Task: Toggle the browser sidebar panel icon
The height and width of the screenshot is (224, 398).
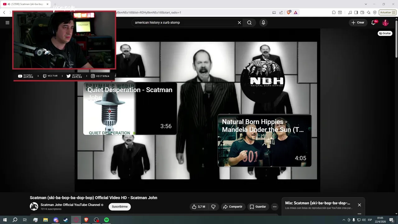Action: [x=356, y=12]
